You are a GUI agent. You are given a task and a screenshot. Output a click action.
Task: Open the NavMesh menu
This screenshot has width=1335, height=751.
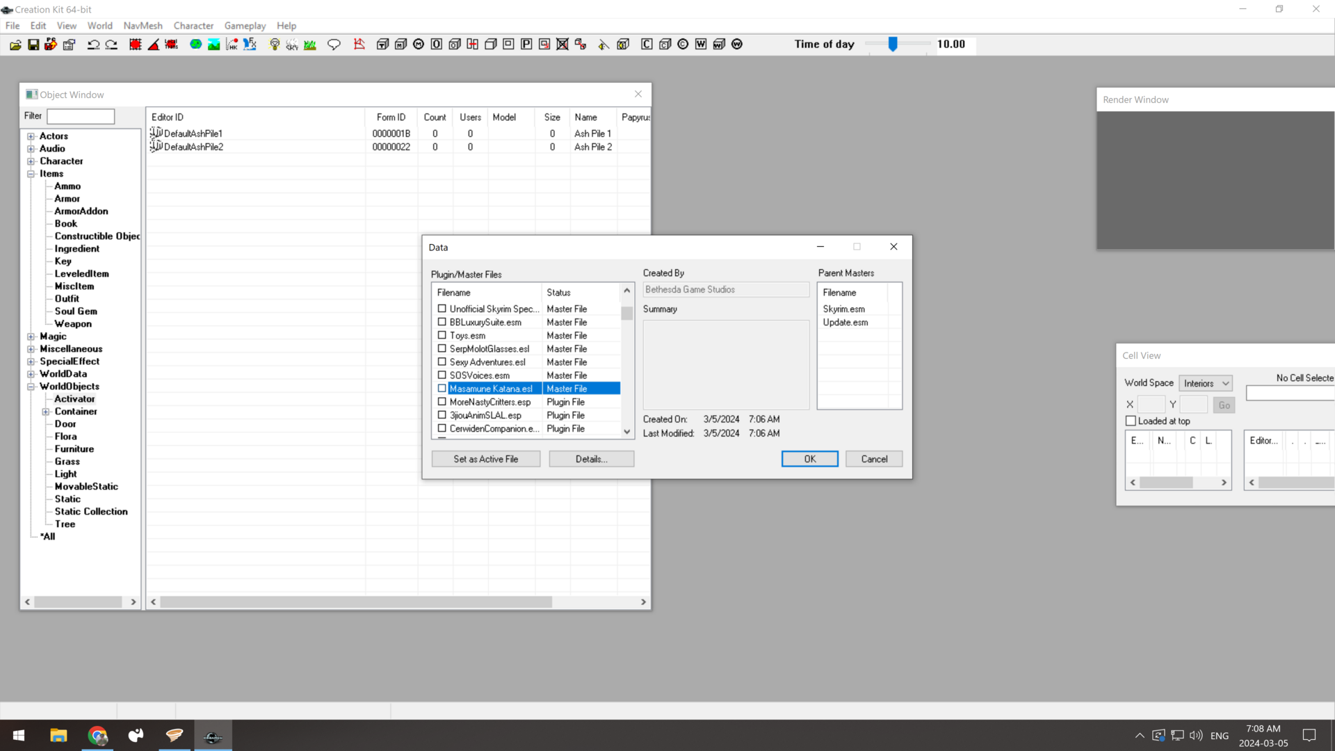click(143, 26)
